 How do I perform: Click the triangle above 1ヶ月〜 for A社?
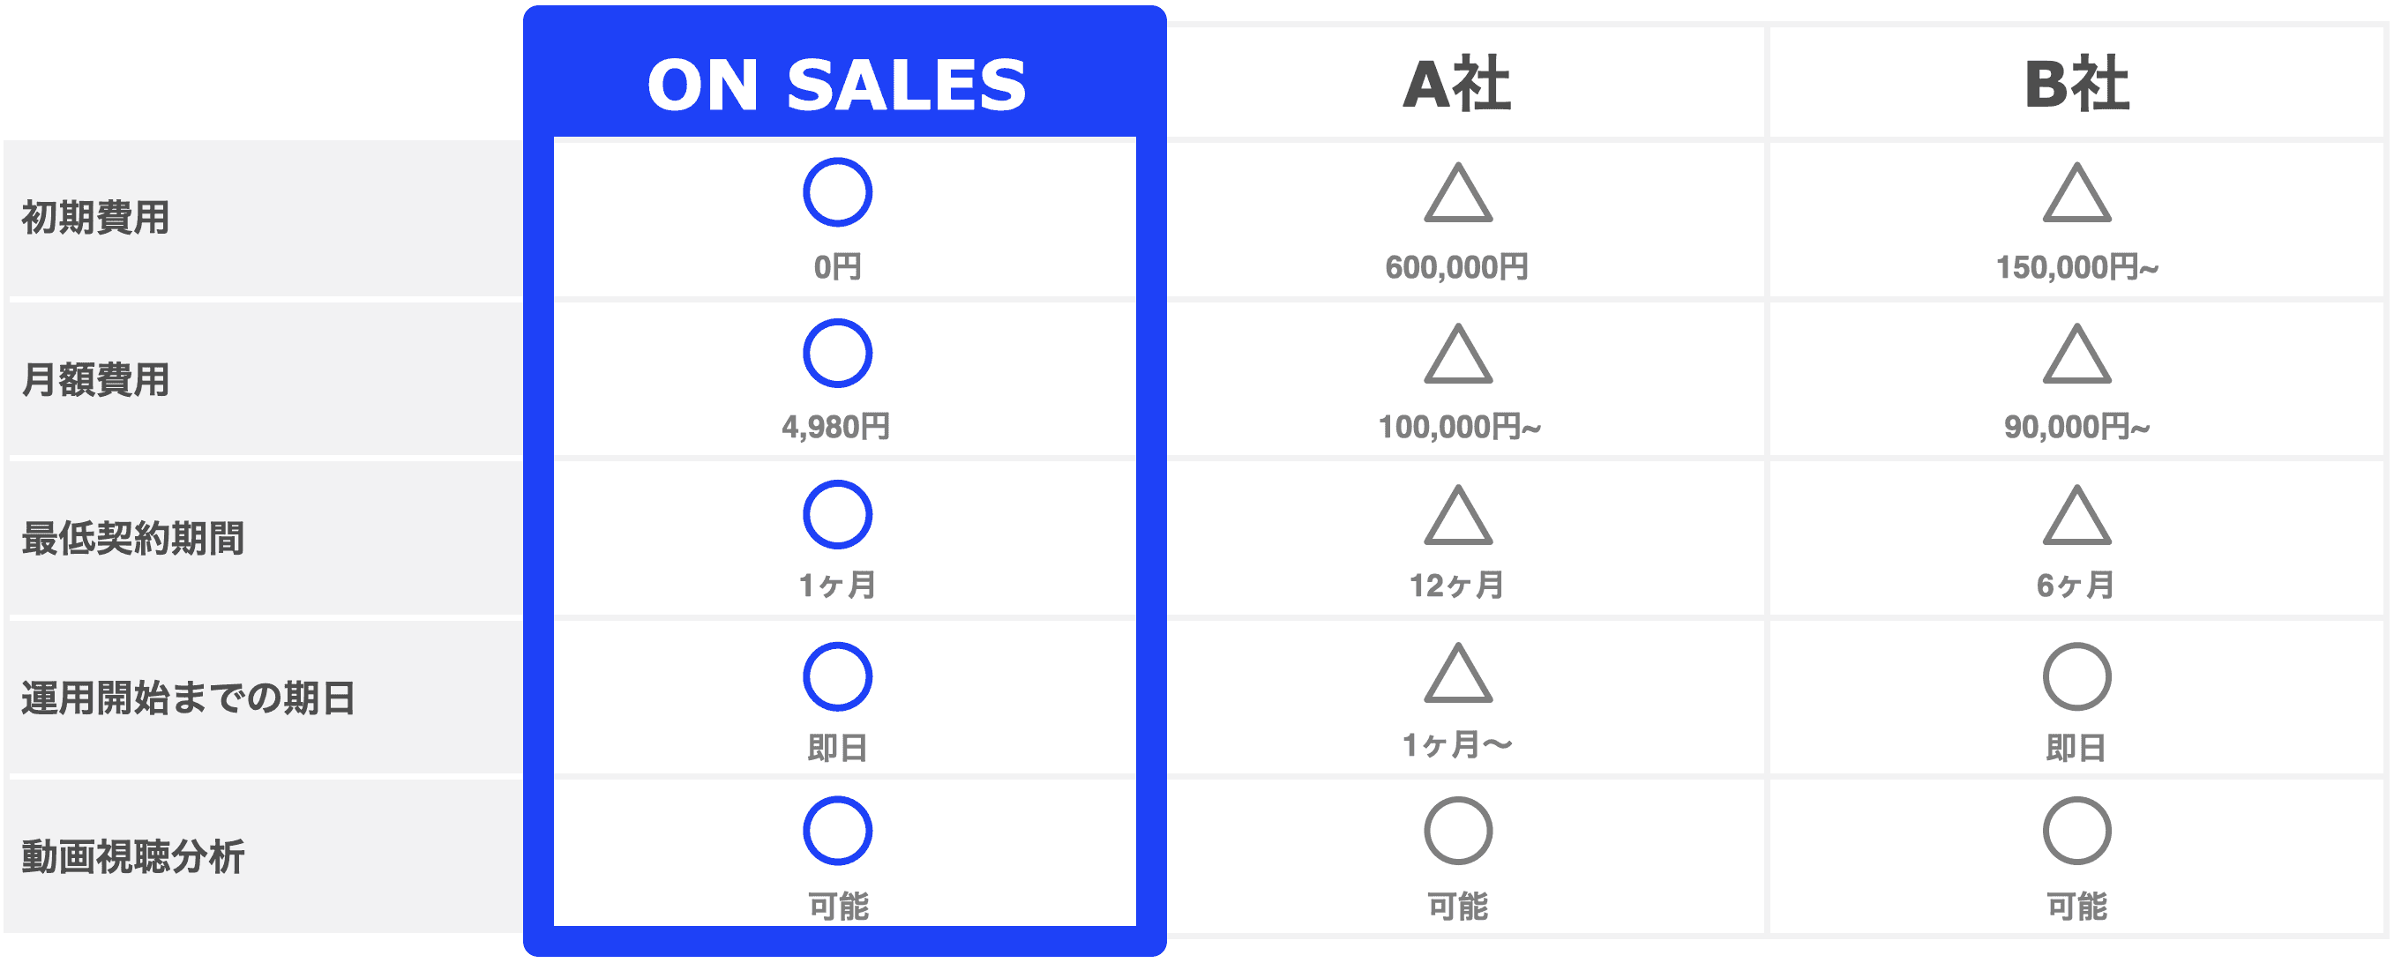point(1458,675)
